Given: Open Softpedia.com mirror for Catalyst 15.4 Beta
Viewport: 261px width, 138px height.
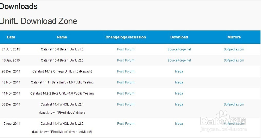Looking at the screenshot, I should [234, 61].
